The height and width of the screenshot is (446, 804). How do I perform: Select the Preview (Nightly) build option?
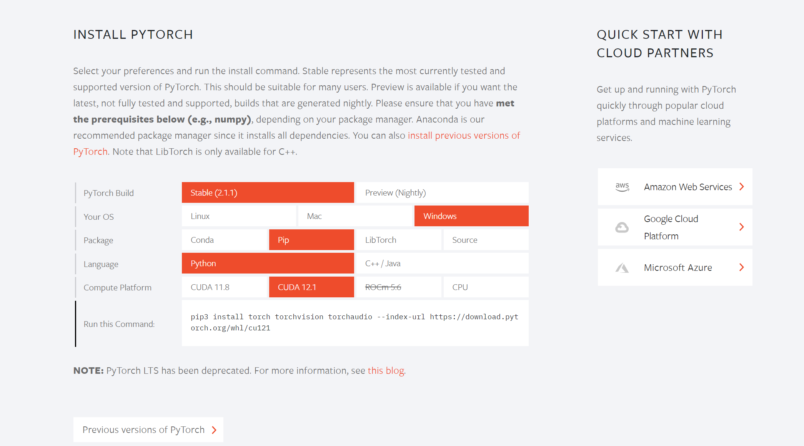442,192
